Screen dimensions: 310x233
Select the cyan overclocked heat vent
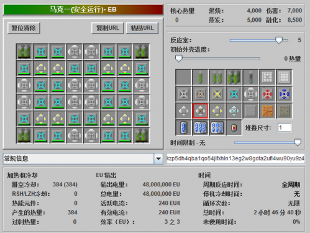234,94
